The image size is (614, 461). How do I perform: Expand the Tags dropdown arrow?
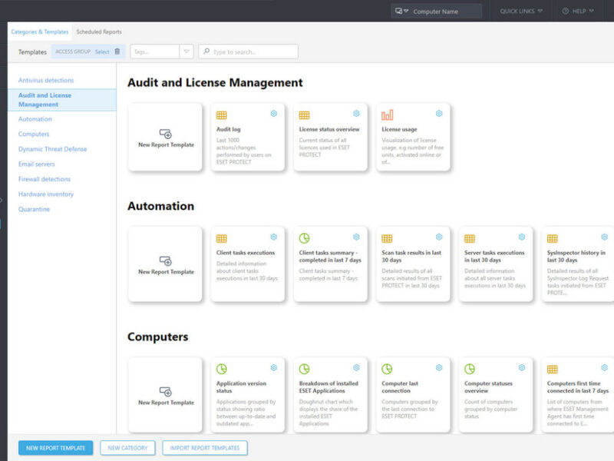(x=186, y=51)
